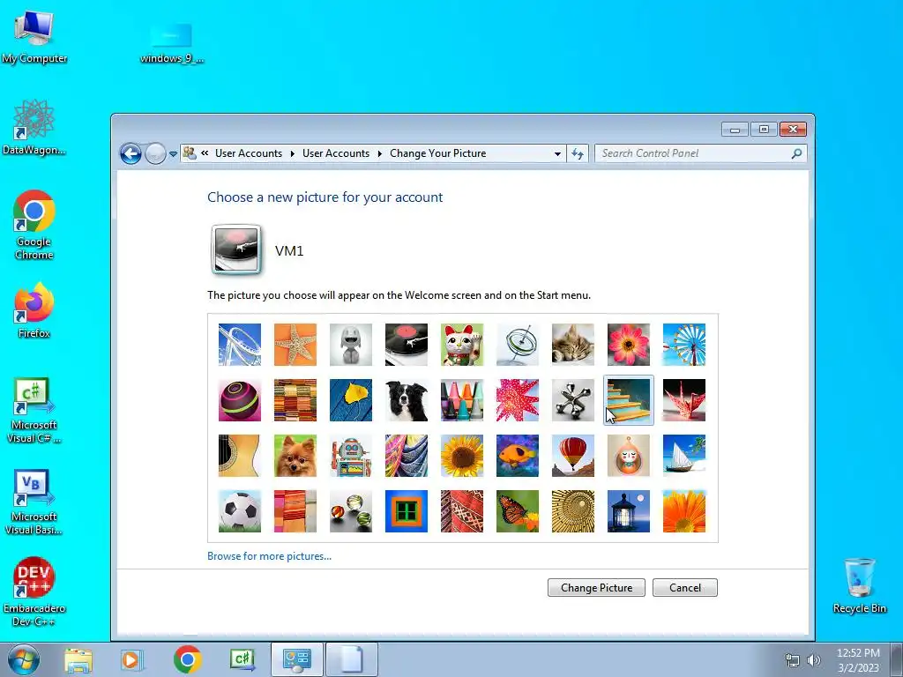The width and height of the screenshot is (903, 677).
Task: Pick the lighthouse at night picture
Action: pyautogui.click(x=629, y=511)
